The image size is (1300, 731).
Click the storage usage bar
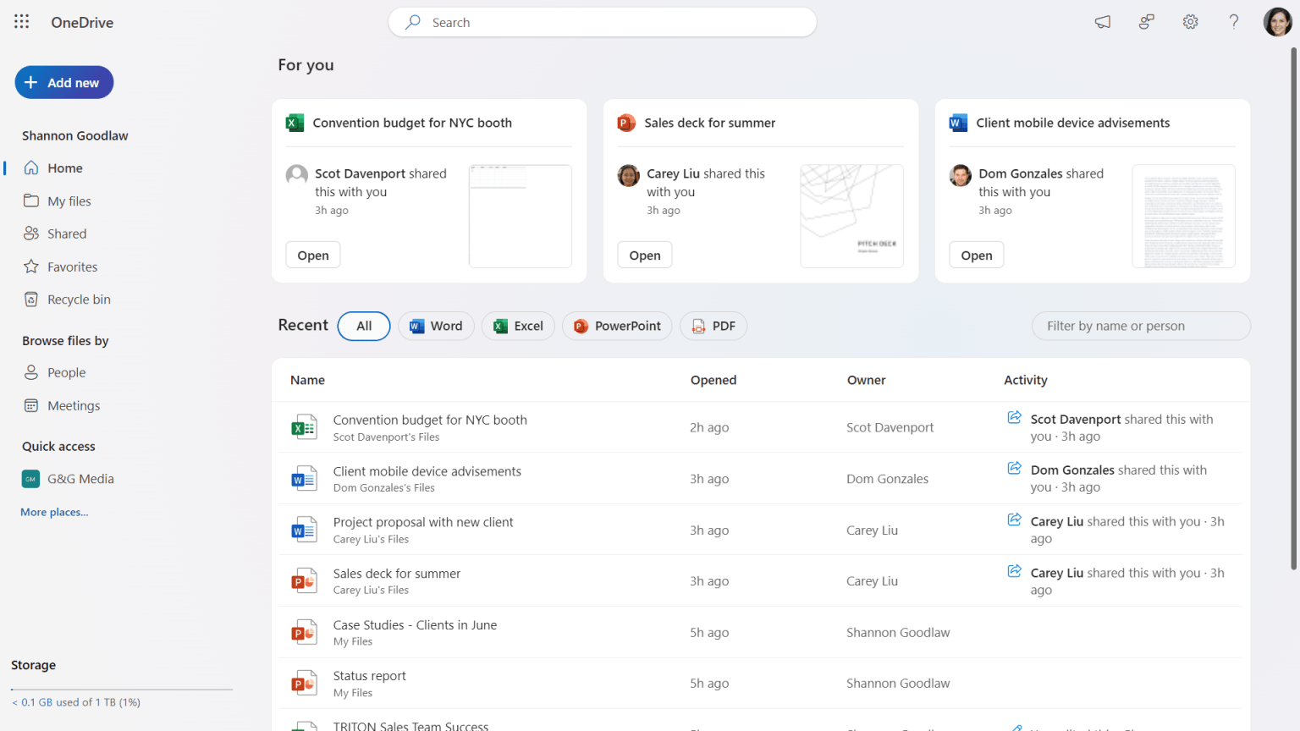tap(120, 687)
